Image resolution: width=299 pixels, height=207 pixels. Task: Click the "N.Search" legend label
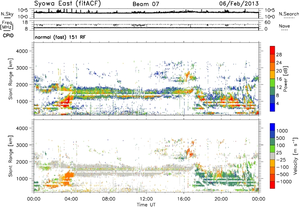pyautogui.click(x=289, y=14)
